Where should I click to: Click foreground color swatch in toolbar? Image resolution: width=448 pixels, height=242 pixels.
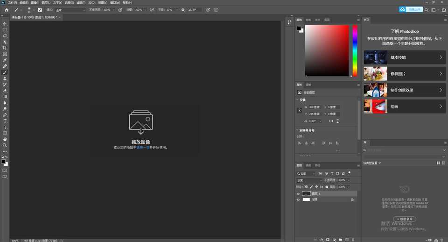tap(3, 162)
